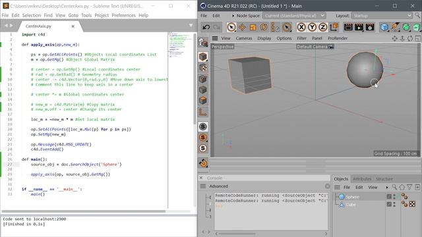Image resolution: width=422 pixels, height=237 pixels.
Task: Enable Polygons mode icon
Action: (203, 101)
